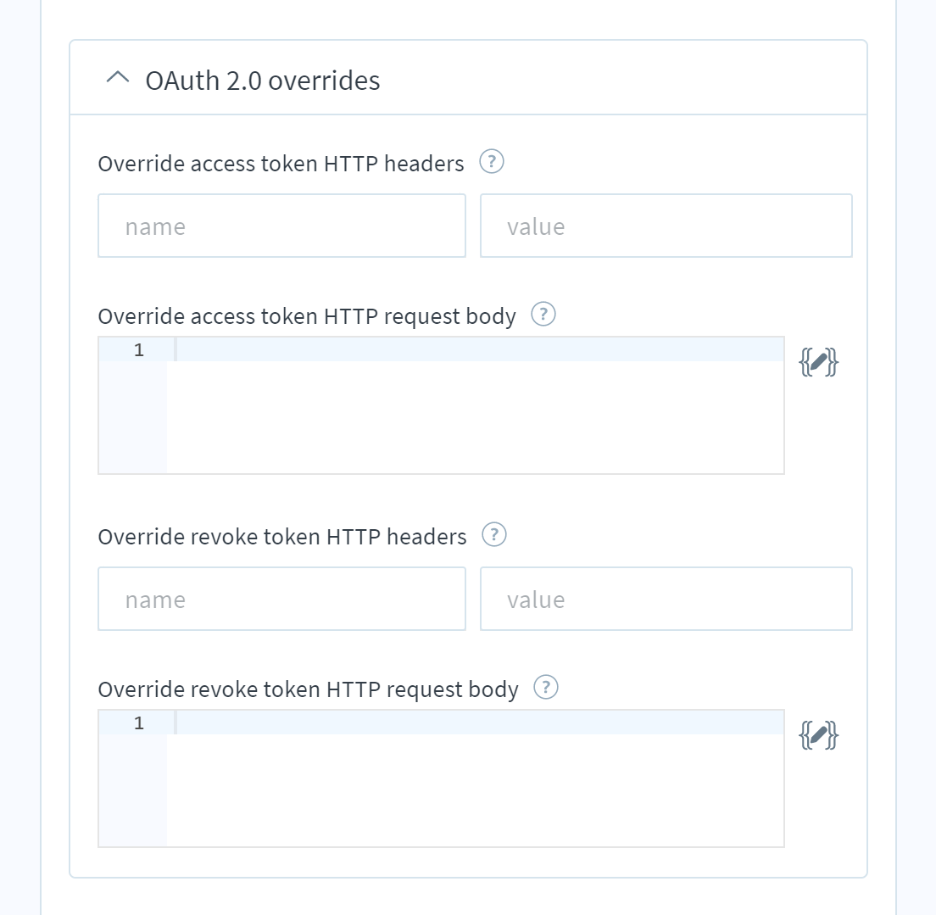
Task: Click revoke token header value field
Action: pos(666,599)
